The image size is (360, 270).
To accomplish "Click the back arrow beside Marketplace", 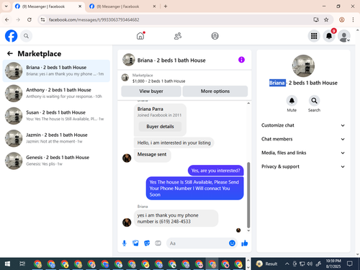I will click(x=10, y=53).
